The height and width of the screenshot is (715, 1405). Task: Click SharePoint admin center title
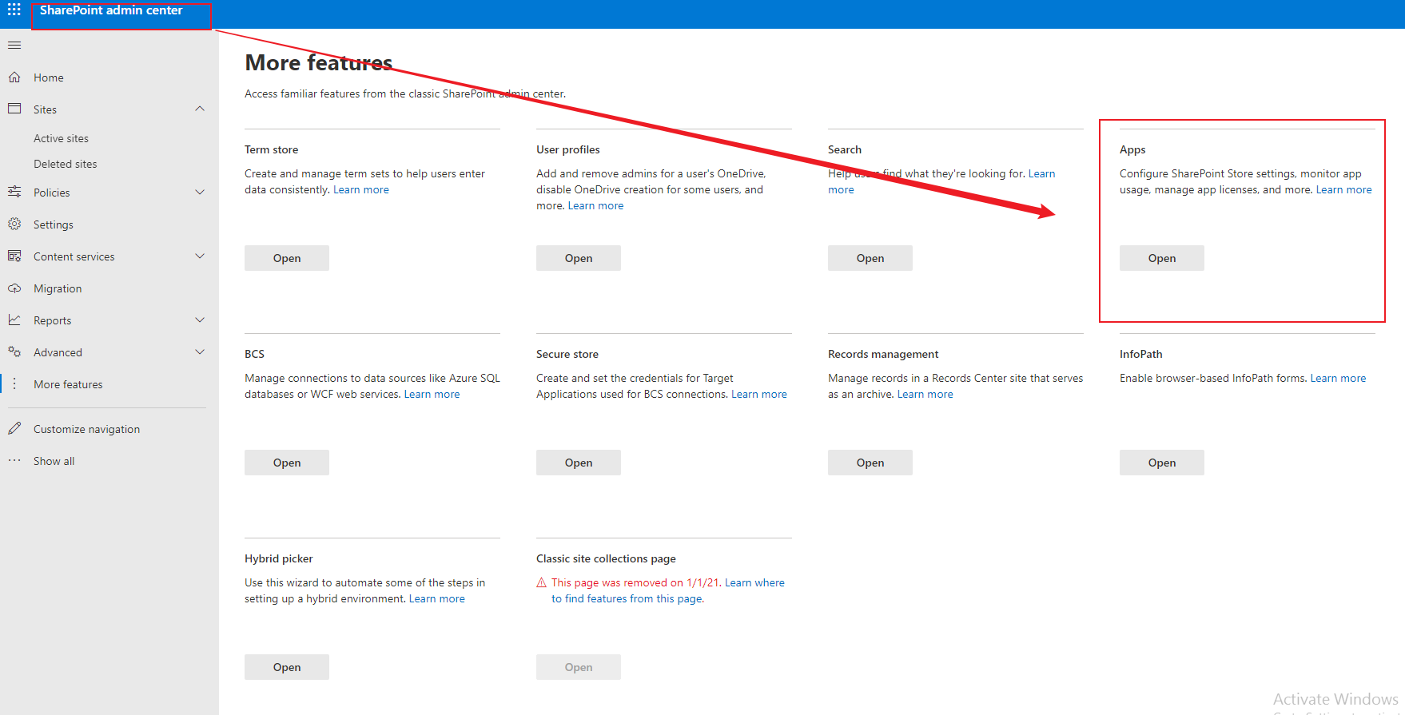(x=111, y=10)
